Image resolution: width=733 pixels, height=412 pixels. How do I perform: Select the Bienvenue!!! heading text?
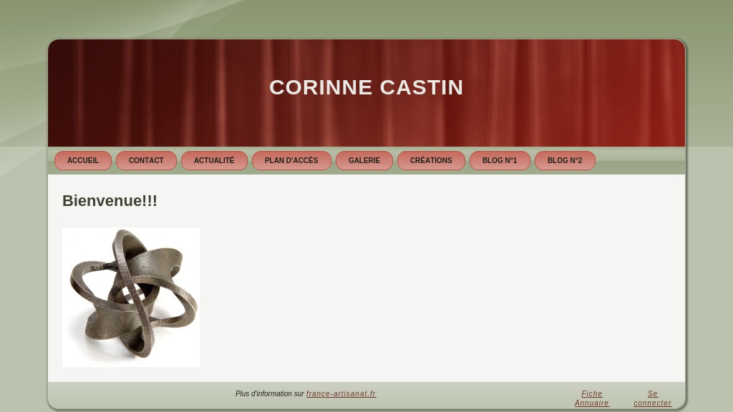pos(110,200)
